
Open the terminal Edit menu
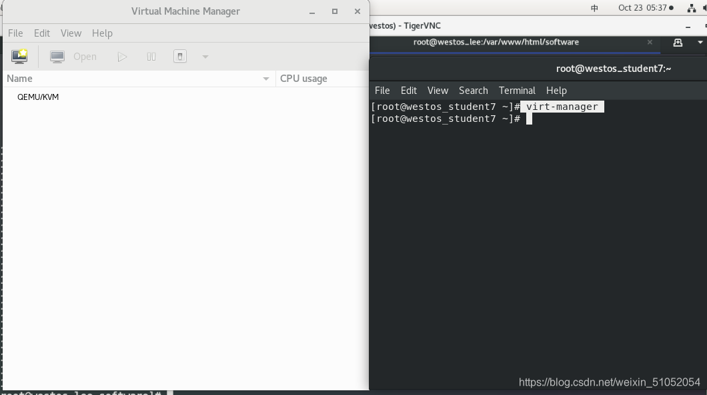[x=408, y=91]
